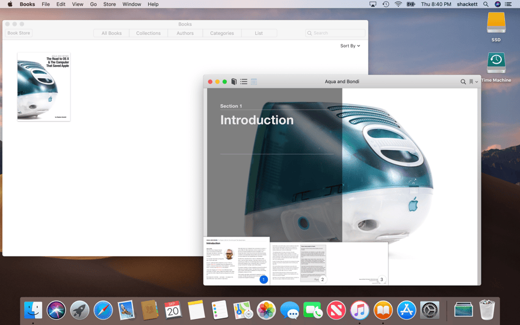Switch to All Books tab

111,33
